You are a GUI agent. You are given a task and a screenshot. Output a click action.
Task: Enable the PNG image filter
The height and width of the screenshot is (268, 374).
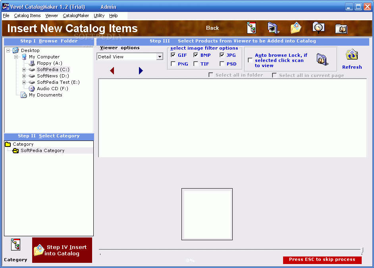(x=174, y=64)
